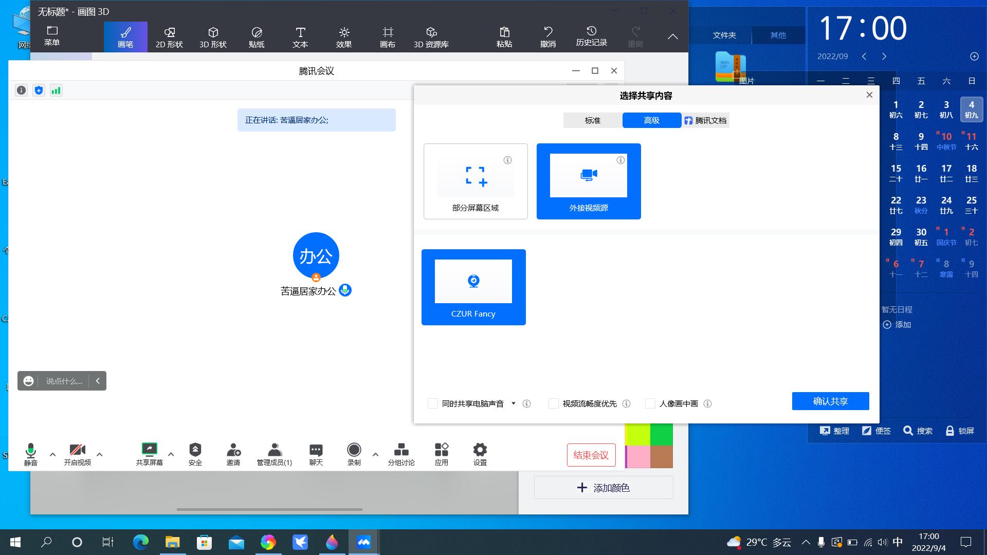Expand computer audio sharing dropdown arrow
The height and width of the screenshot is (555, 987).
pos(513,403)
